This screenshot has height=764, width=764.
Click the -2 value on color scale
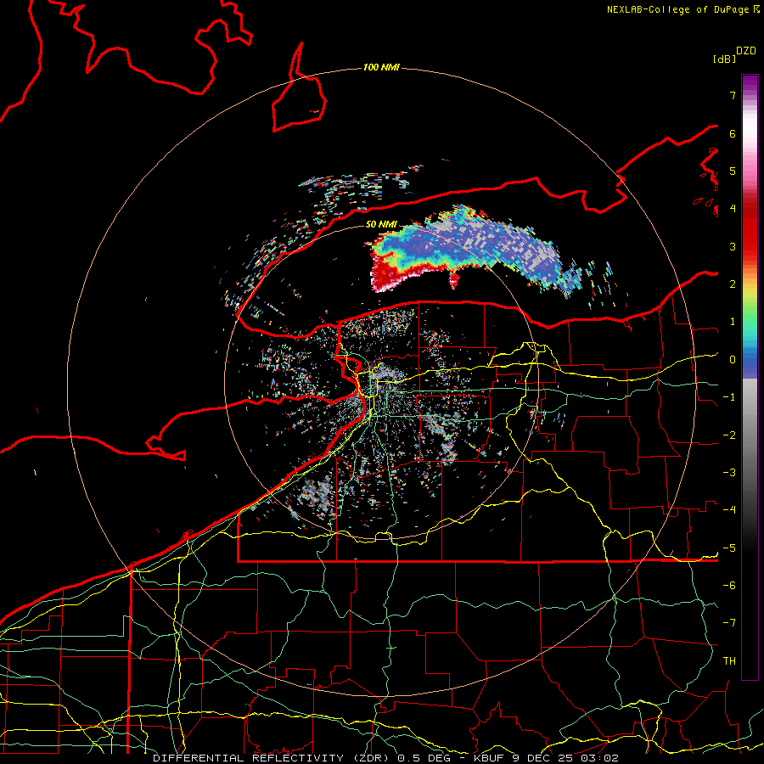click(729, 435)
